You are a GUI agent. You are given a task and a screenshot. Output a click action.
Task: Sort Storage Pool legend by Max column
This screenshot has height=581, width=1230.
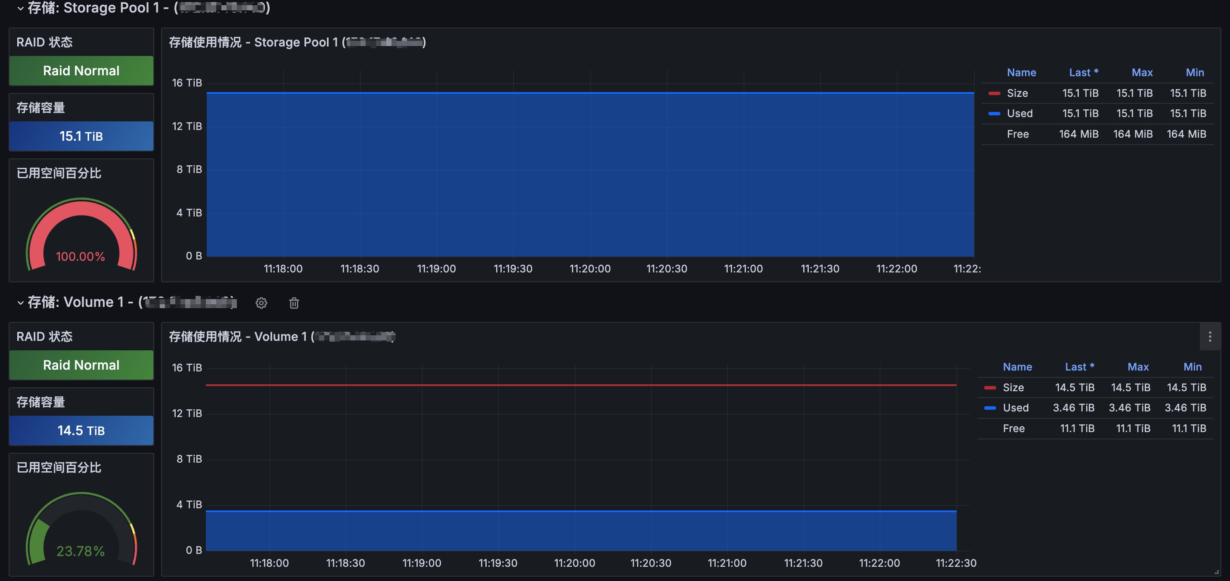[x=1142, y=72]
